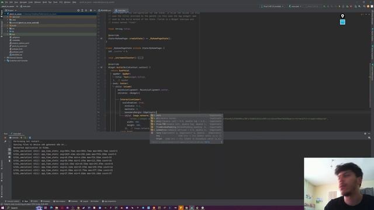The height and width of the screenshot is (210, 374).
Task: Click the Windows taskbar Search box
Action: tap(20, 208)
